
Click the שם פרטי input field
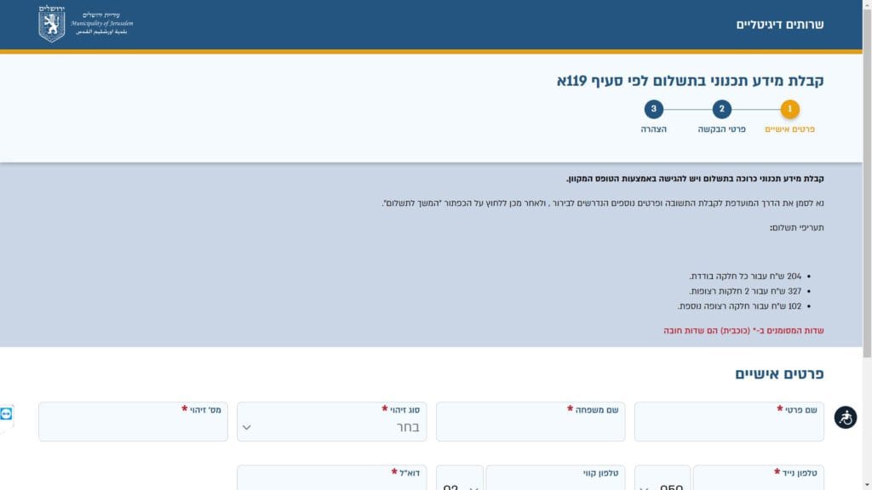click(729, 426)
